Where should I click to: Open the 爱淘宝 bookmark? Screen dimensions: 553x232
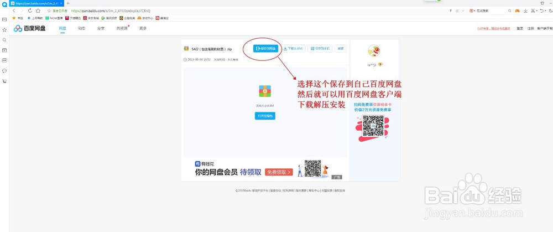[162, 18]
